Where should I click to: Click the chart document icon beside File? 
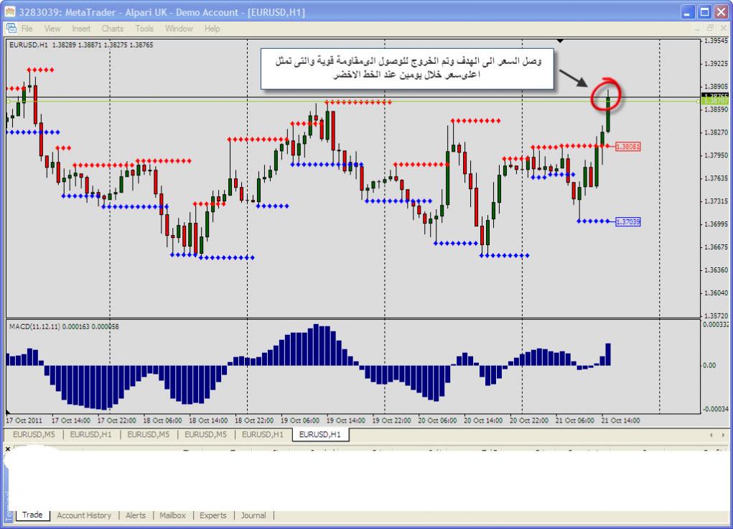point(11,29)
